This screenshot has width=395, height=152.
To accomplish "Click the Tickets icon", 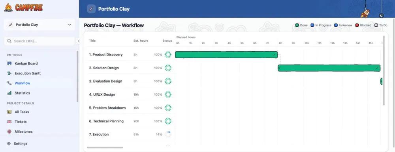I will pos(9,122).
